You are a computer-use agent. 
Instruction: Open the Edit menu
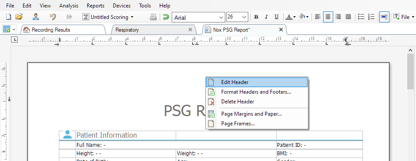[27, 6]
